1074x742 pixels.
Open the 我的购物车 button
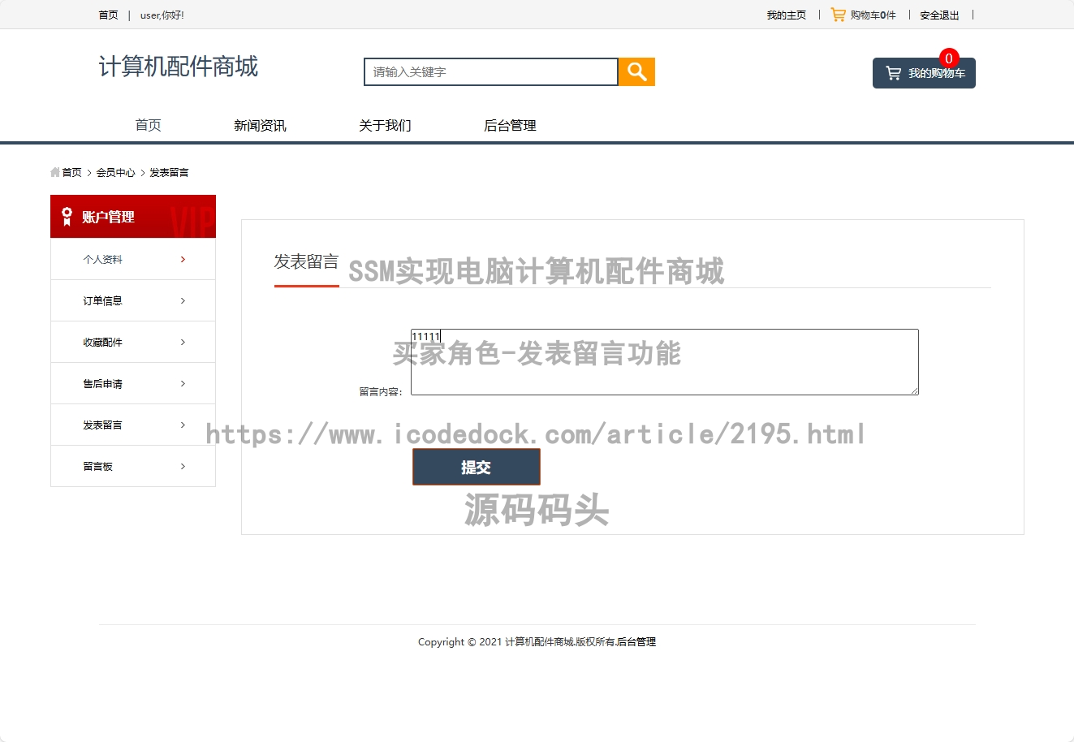[x=924, y=73]
